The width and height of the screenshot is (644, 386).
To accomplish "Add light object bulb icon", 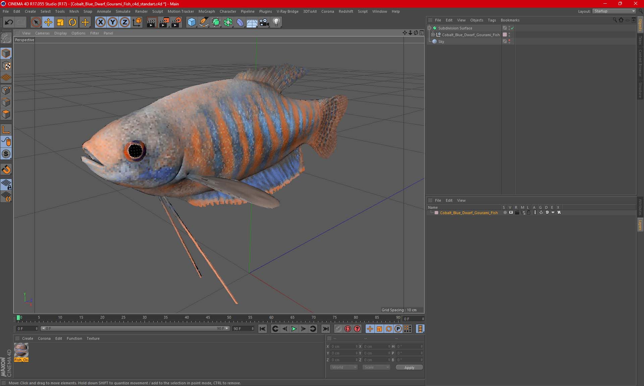I will click(x=276, y=22).
